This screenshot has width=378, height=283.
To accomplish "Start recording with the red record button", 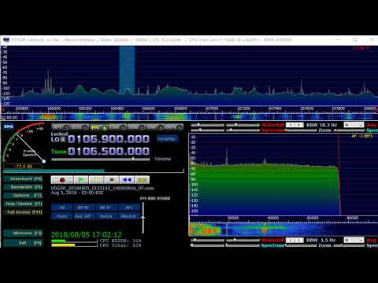I will point(62,180).
